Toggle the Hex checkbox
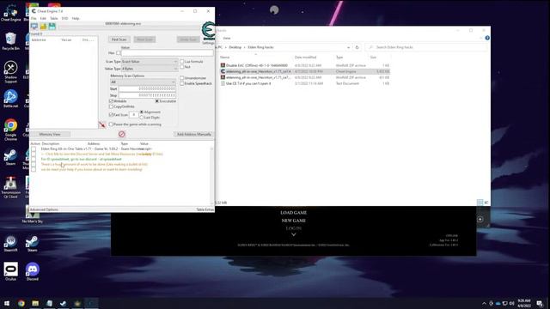Image resolution: width=550 pixels, height=309 pixels. tap(119, 53)
